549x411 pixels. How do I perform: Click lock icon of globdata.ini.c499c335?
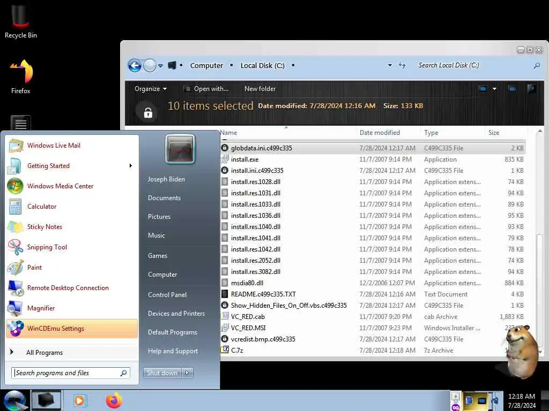[x=225, y=148]
